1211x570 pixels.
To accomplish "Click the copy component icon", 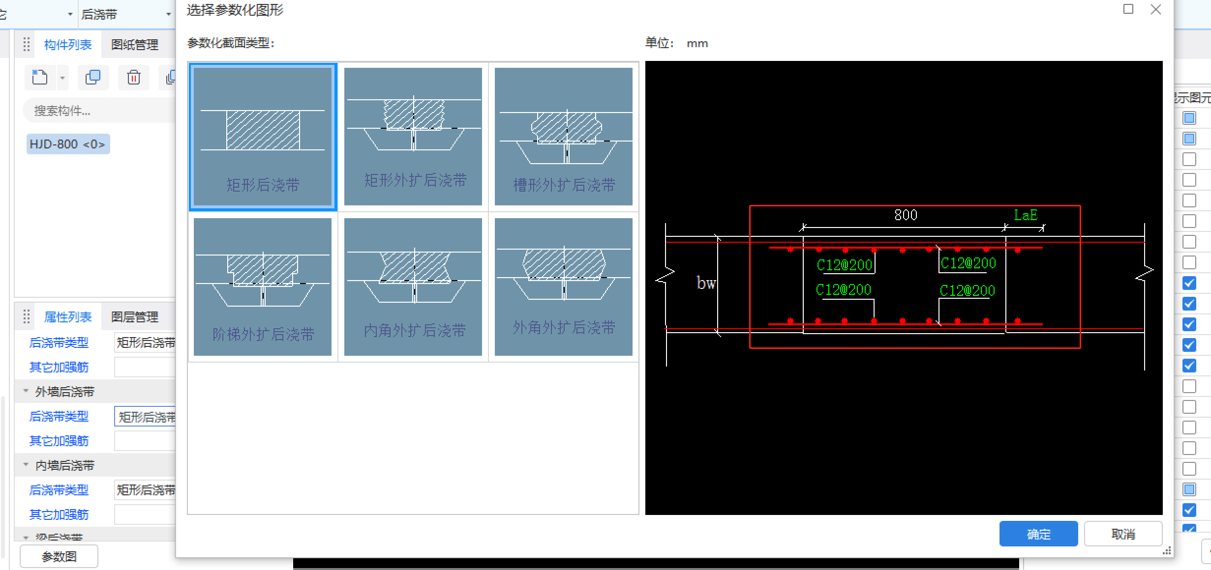I will (93, 78).
